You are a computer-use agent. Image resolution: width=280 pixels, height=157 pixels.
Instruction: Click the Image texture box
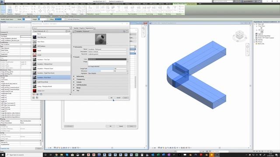click(x=107, y=63)
